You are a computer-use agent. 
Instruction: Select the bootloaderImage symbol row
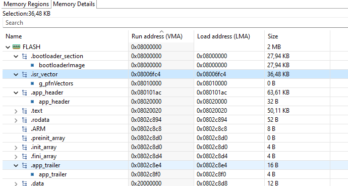[62, 65]
